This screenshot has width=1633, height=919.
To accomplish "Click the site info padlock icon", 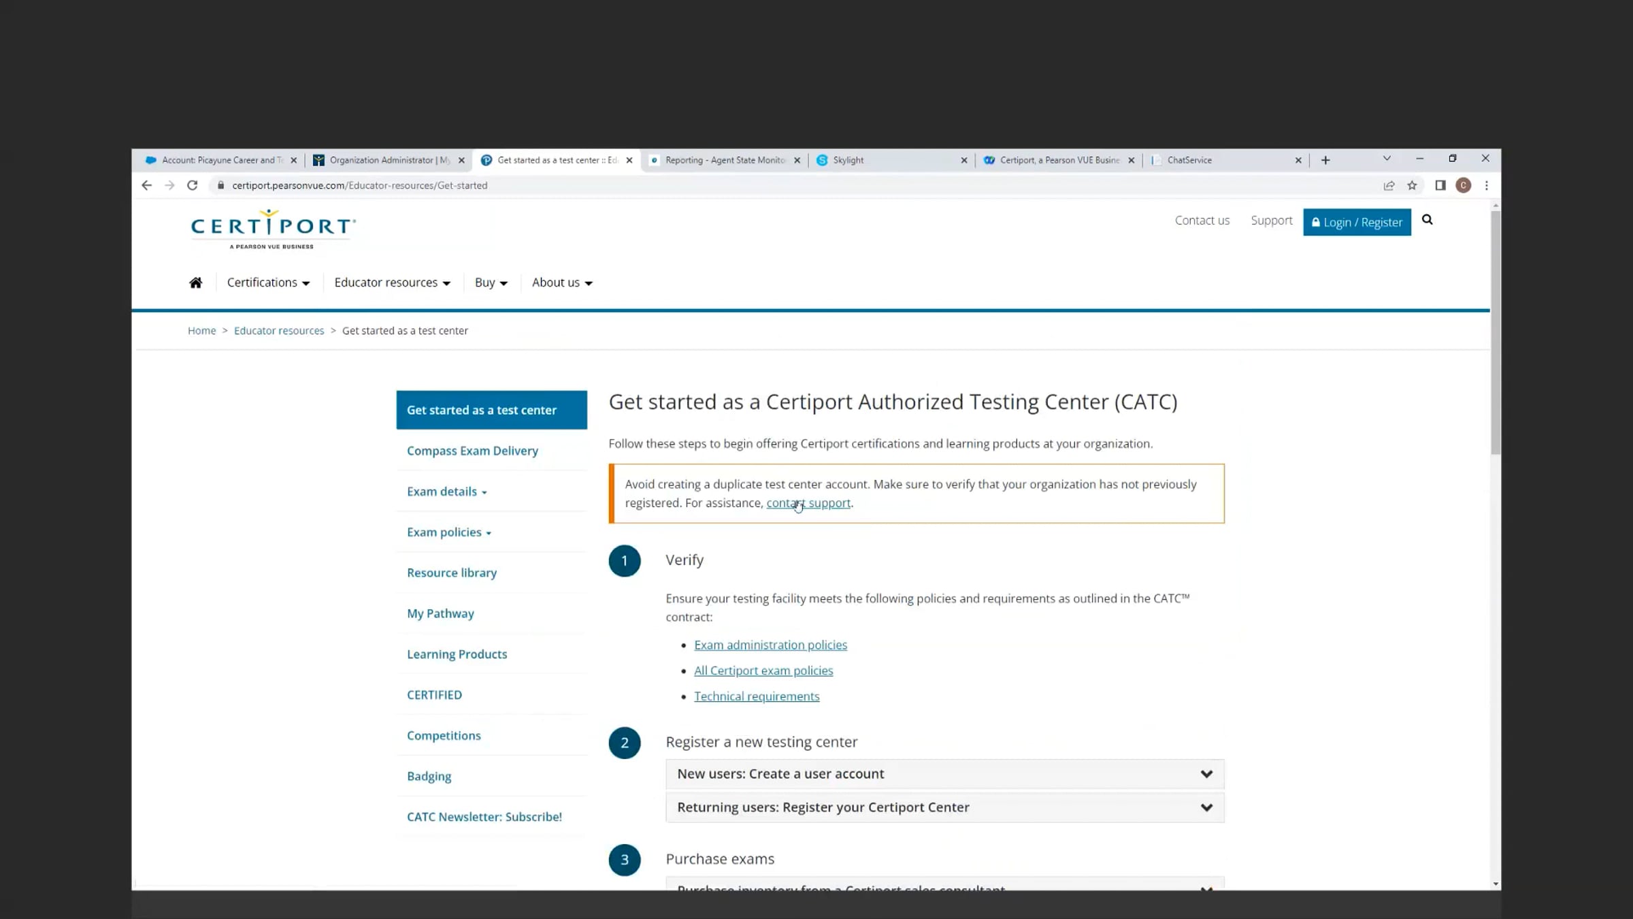I will (x=220, y=185).
